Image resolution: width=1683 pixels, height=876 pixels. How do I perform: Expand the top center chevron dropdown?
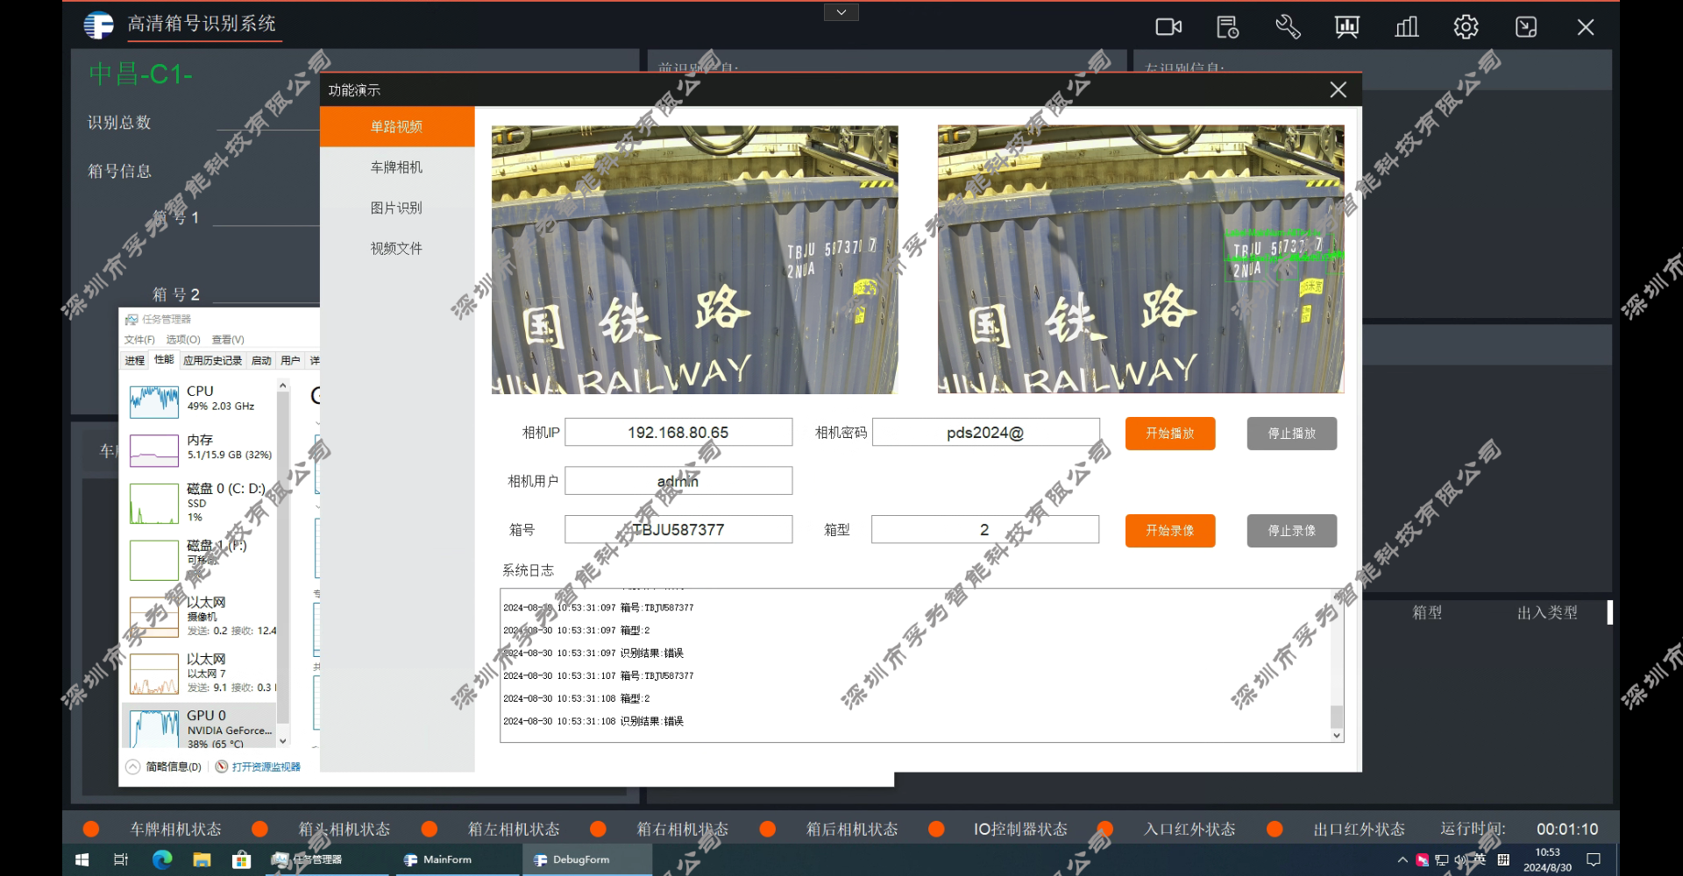(x=841, y=12)
